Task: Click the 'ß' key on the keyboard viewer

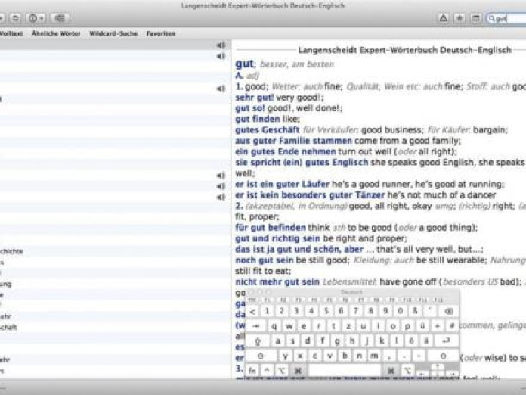Action: (x=415, y=311)
